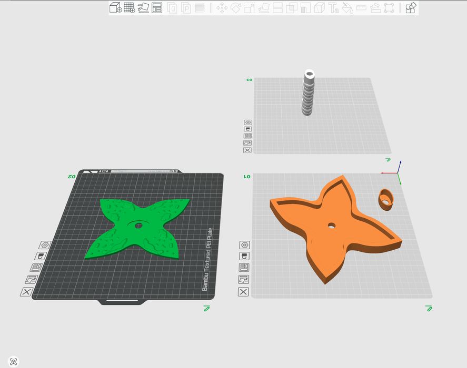This screenshot has width=467, height=368.
Task: Activate the Scale tool
Action: click(250, 8)
